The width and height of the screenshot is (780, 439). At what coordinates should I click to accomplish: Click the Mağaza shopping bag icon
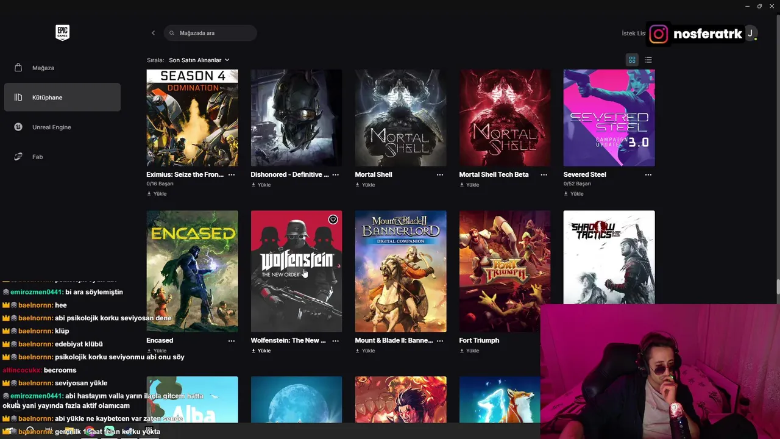[x=18, y=68]
